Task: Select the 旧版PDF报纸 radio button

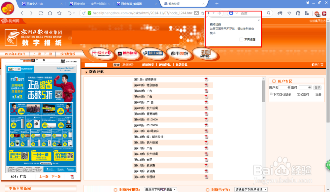Action: (x=115, y=190)
